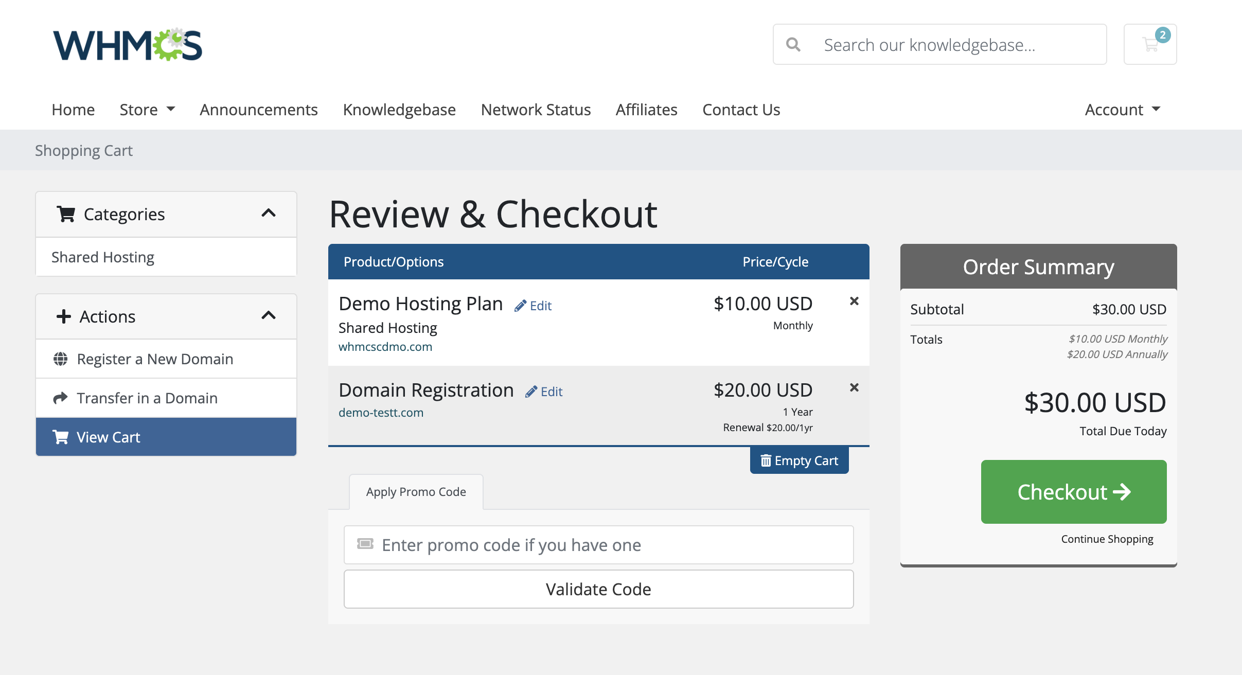
Task: Open Announcements page
Action: [x=259, y=110]
